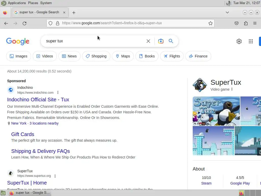Image resolution: width=261 pixels, height=196 pixels.
Task: Open Shipping & Delivery FAQs sitelink
Action: click(41, 151)
